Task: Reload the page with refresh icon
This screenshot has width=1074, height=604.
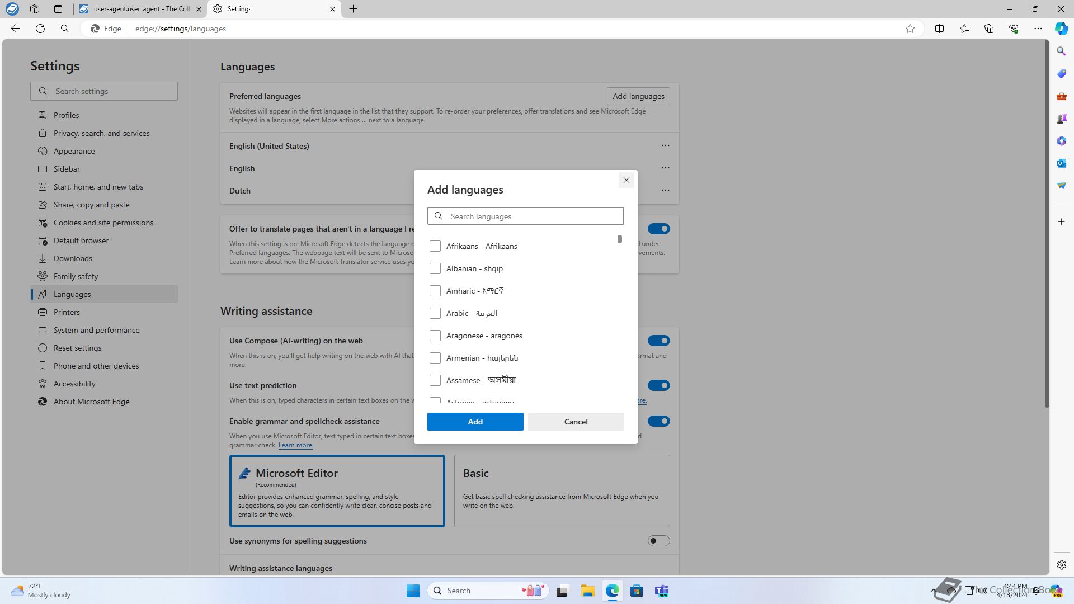Action: [40, 29]
